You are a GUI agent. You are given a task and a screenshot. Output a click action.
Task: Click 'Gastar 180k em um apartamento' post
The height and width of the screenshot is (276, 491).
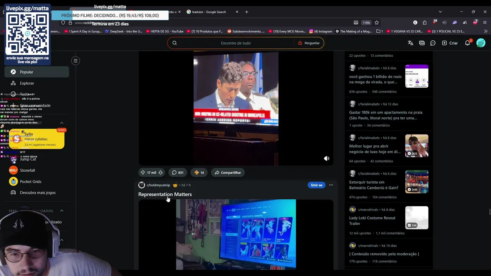tap(386, 115)
